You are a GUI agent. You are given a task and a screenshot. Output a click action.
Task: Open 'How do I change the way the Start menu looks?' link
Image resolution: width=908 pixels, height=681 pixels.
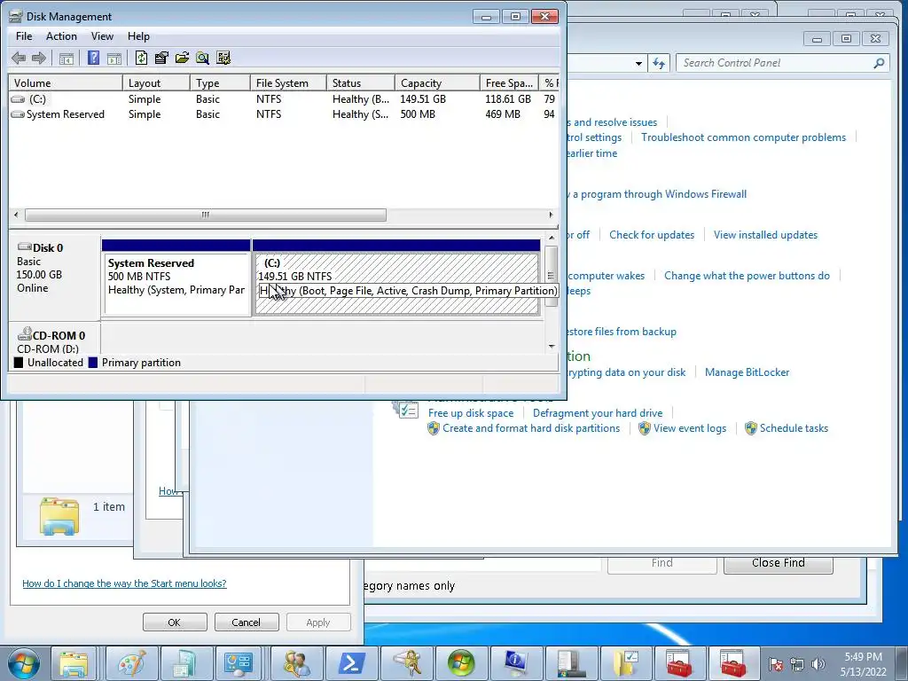124,583
